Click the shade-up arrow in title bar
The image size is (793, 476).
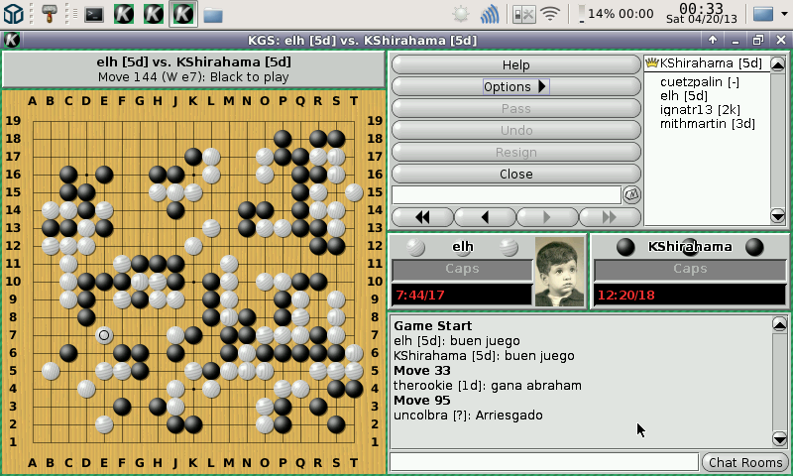tap(713, 40)
